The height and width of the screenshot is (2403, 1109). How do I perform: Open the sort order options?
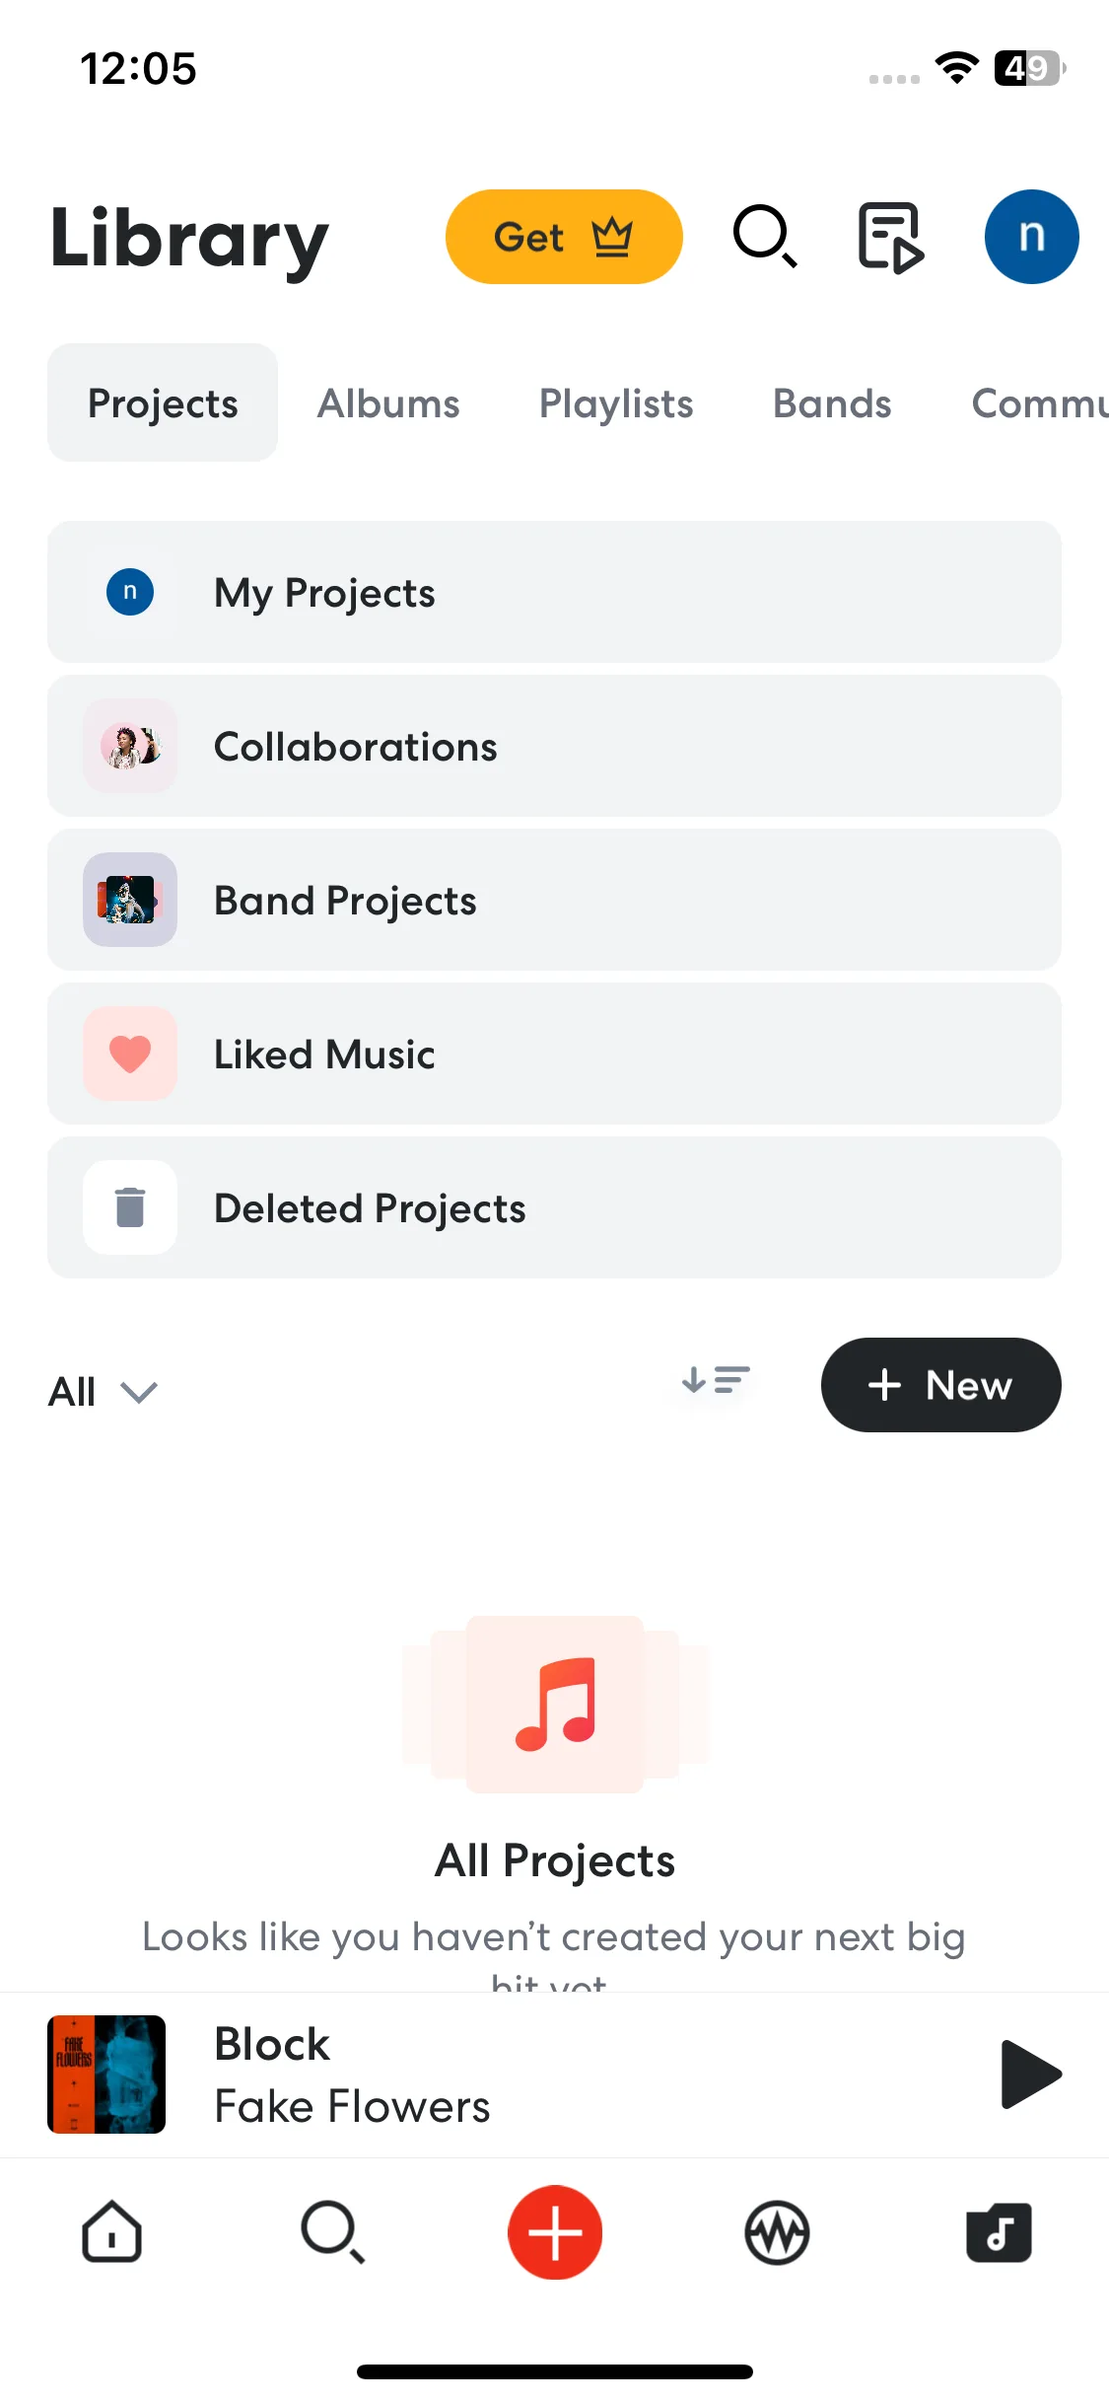716,1380
